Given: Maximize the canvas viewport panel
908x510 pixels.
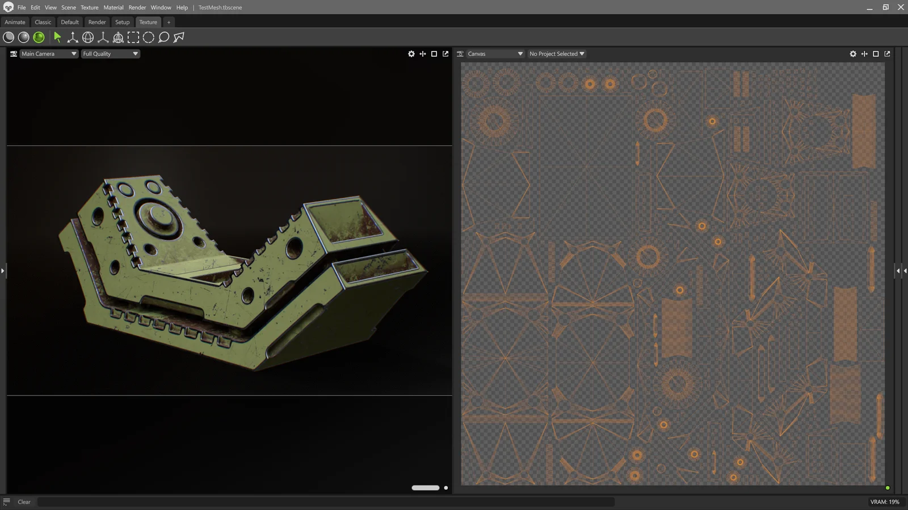Looking at the screenshot, I should click(876, 53).
